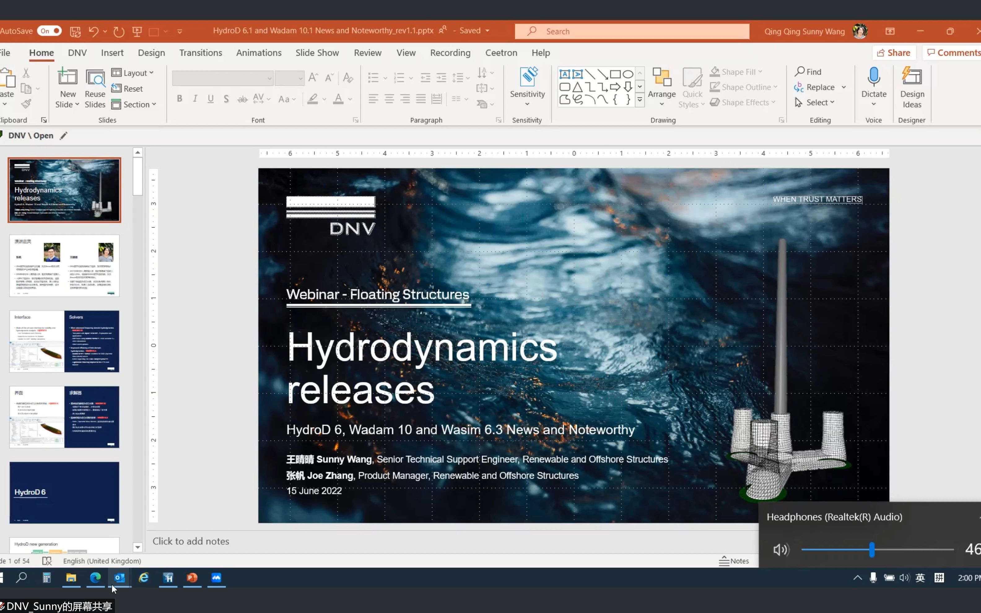
Task: Mute the headphones speaker icon
Action: (781, 549)
